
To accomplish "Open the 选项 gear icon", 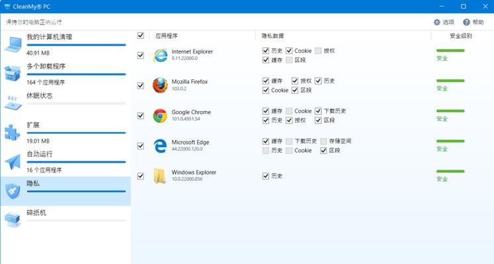I will pyautogui.click(x=436, y=22).
